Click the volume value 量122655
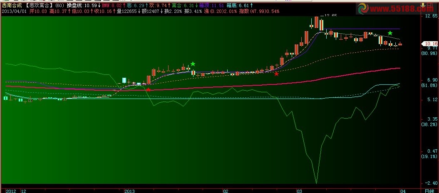 click(127, 11)
